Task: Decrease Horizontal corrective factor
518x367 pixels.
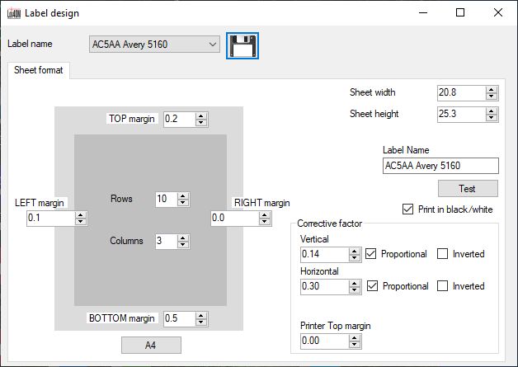Action: [355, 290]
